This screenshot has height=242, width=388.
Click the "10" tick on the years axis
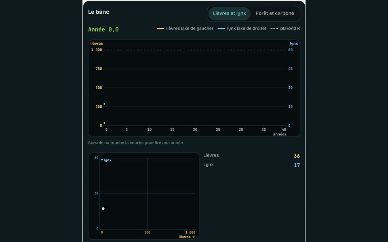pyautogui.click(x=150, y=129)
